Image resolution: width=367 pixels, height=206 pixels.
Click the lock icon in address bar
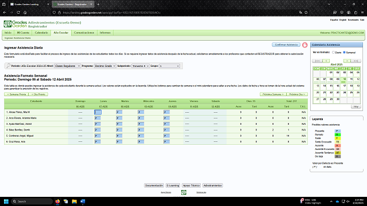pyautogui.click(x=59, y=13)
